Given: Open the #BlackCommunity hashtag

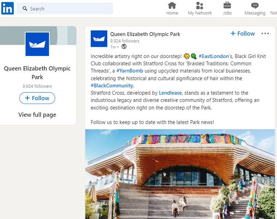Looking at the screenshot, I should pyautogui.click(x=112, y=85).
